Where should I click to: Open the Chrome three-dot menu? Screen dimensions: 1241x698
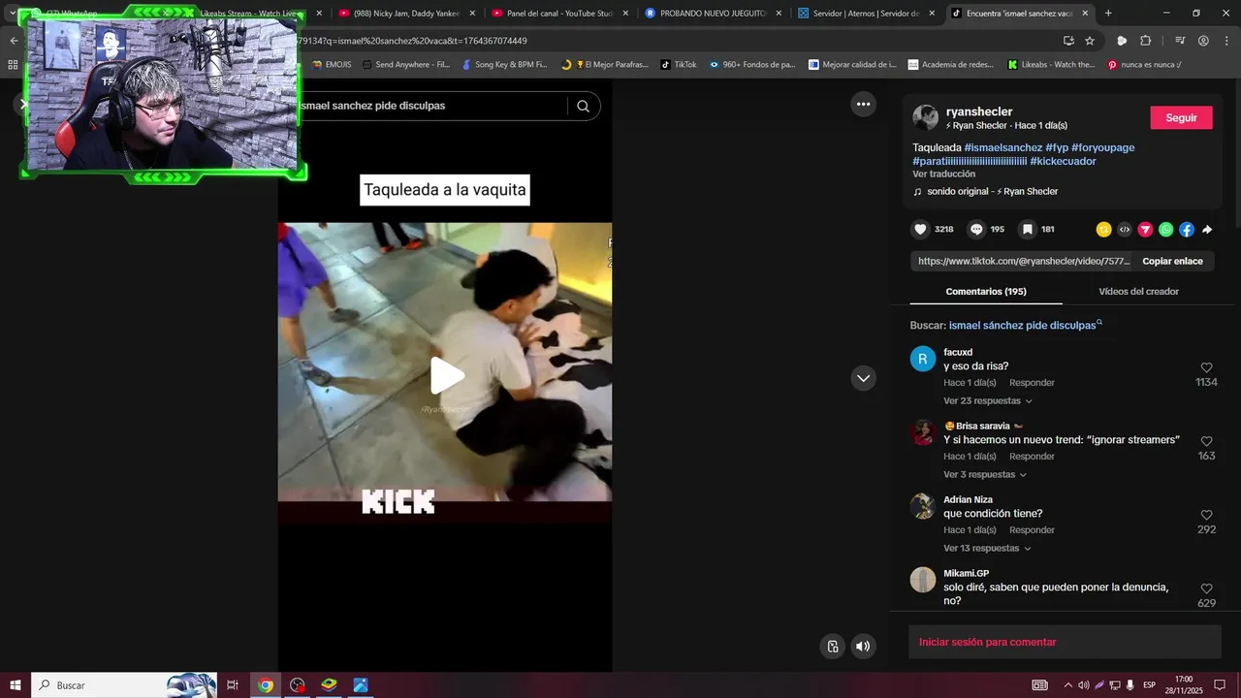[1225, 41]
